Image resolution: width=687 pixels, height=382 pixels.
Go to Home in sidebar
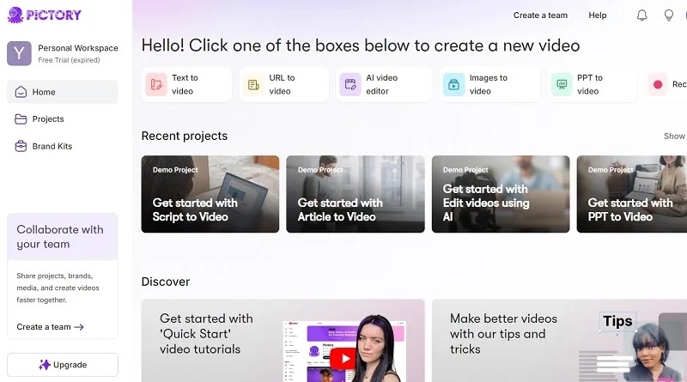[63, 92]
